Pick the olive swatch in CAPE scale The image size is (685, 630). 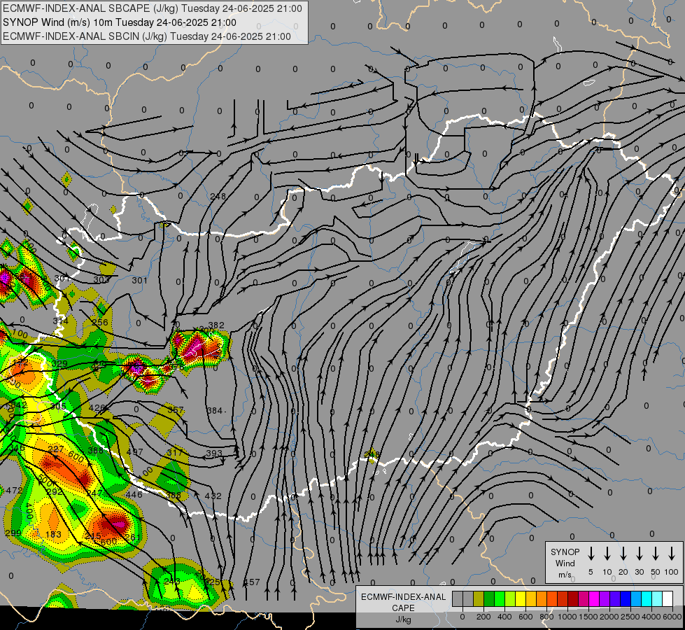(x=479, y=598)
